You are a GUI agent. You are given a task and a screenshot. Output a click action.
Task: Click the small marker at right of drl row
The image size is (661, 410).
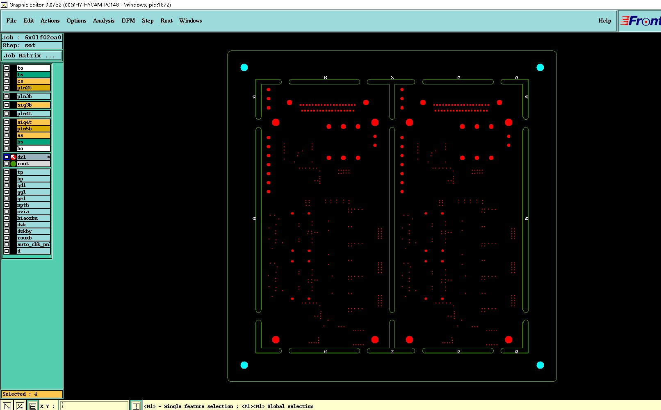pyautogui.click(x=48, y=157)
